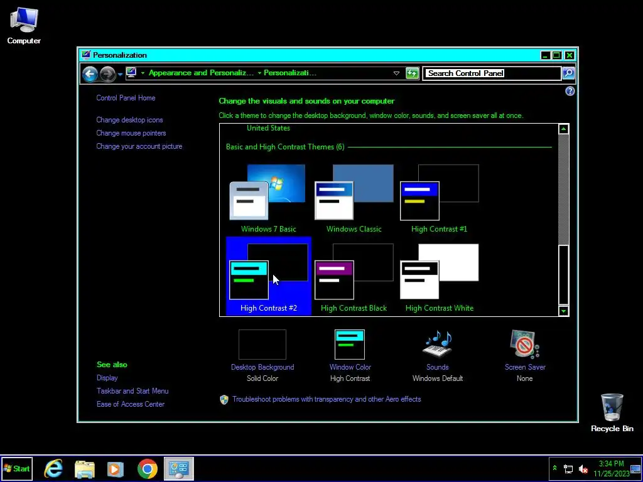Click the search magnifier button
Viewport: 643px width, 482px height.
click(x=568, y=73)
